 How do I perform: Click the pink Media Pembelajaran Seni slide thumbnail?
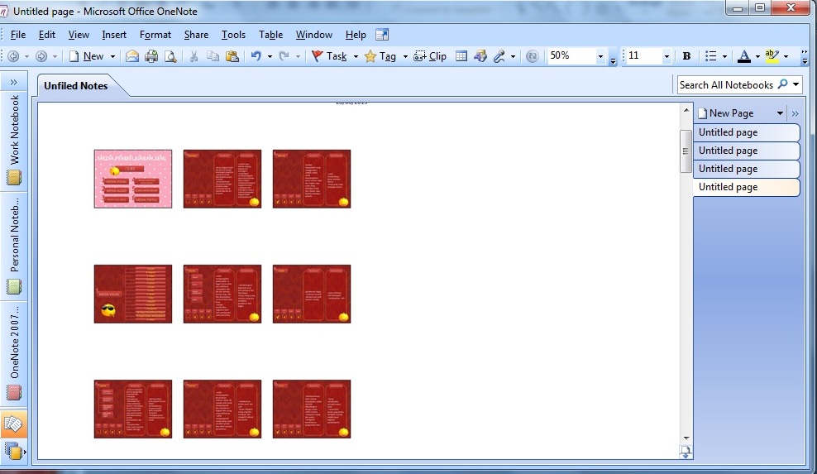coord(133,179)
